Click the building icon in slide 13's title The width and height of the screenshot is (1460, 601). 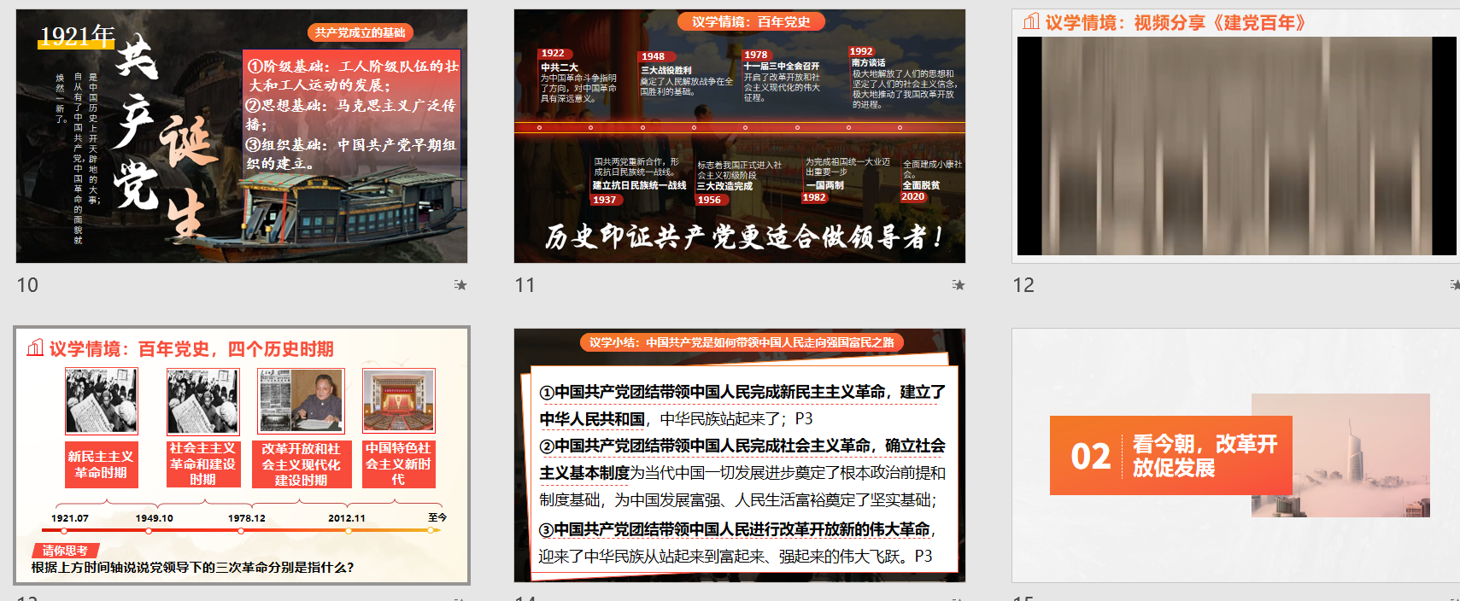tap(35, 348)
